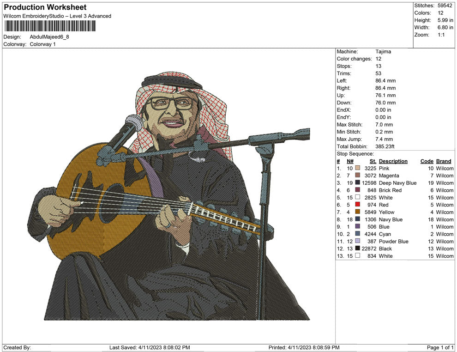The height and width of the screenshot is (352, 457).
Task: Pick the Powder Blue color swatch
Action: pos(358,241)
